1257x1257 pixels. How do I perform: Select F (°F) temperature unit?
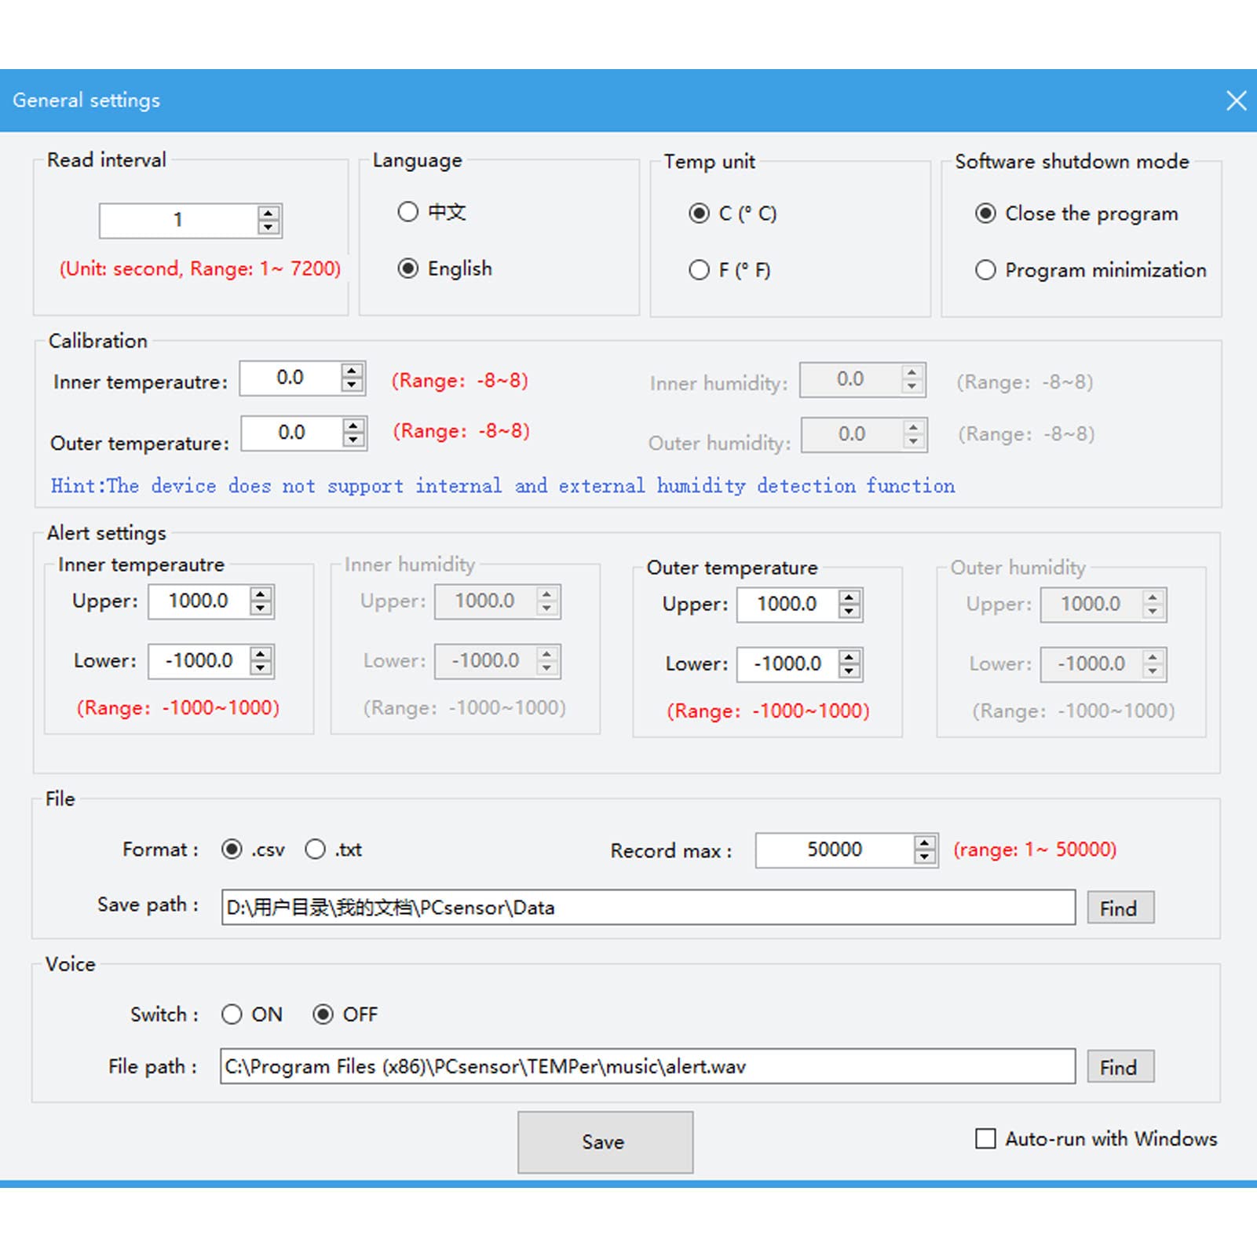pos(699,270)
